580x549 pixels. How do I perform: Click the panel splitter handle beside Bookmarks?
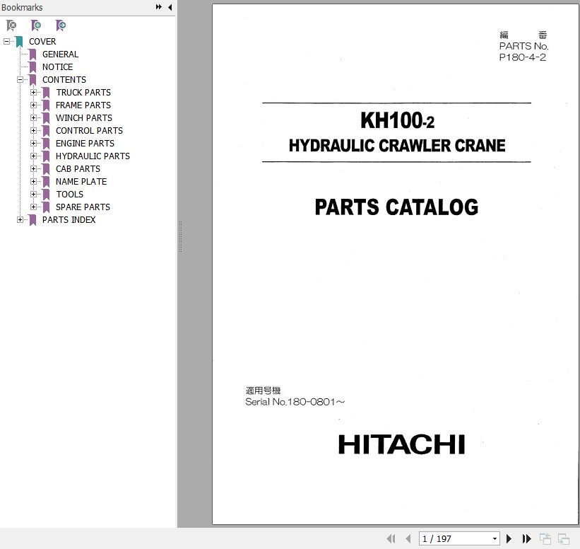click(180, 237)
